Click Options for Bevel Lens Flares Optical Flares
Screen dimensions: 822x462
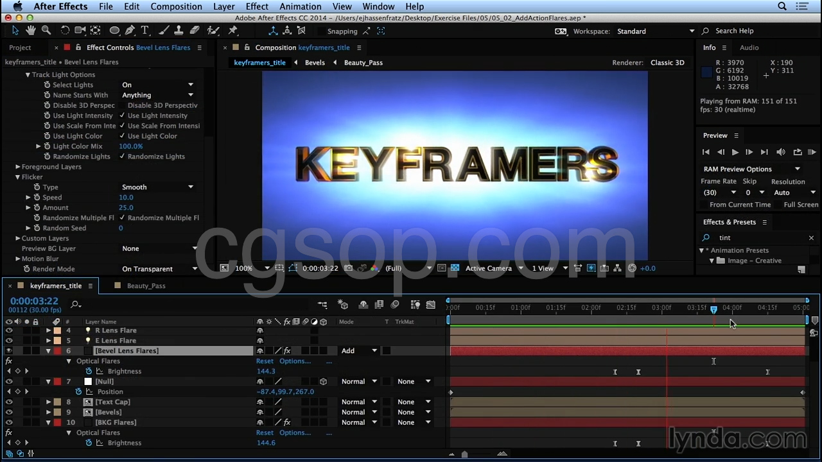tap(295, 361)
